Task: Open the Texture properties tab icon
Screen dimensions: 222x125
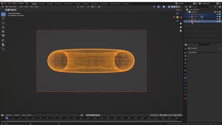Action: [185, 99]
